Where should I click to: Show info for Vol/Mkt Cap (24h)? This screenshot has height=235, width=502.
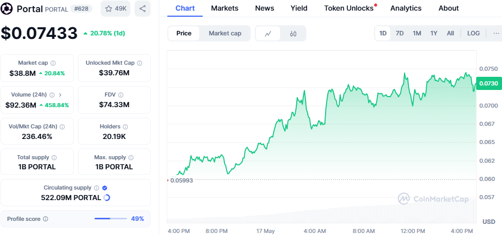pos(62,127)
